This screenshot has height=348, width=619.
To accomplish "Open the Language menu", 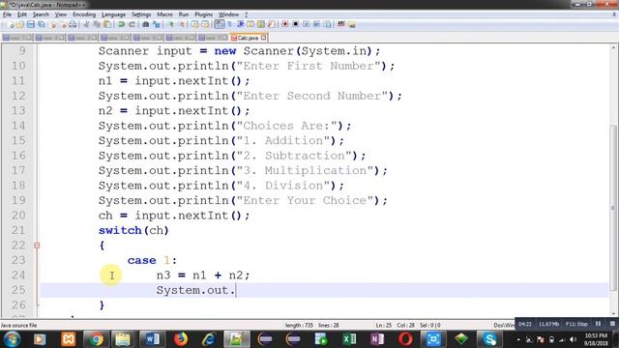I will point(113,14).
